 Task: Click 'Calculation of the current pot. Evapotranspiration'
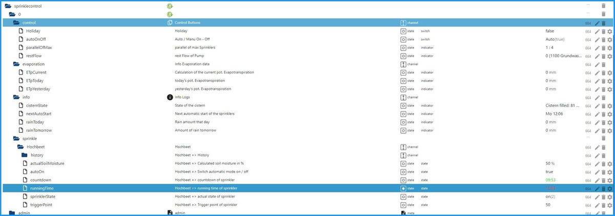(x=214, y=73)
